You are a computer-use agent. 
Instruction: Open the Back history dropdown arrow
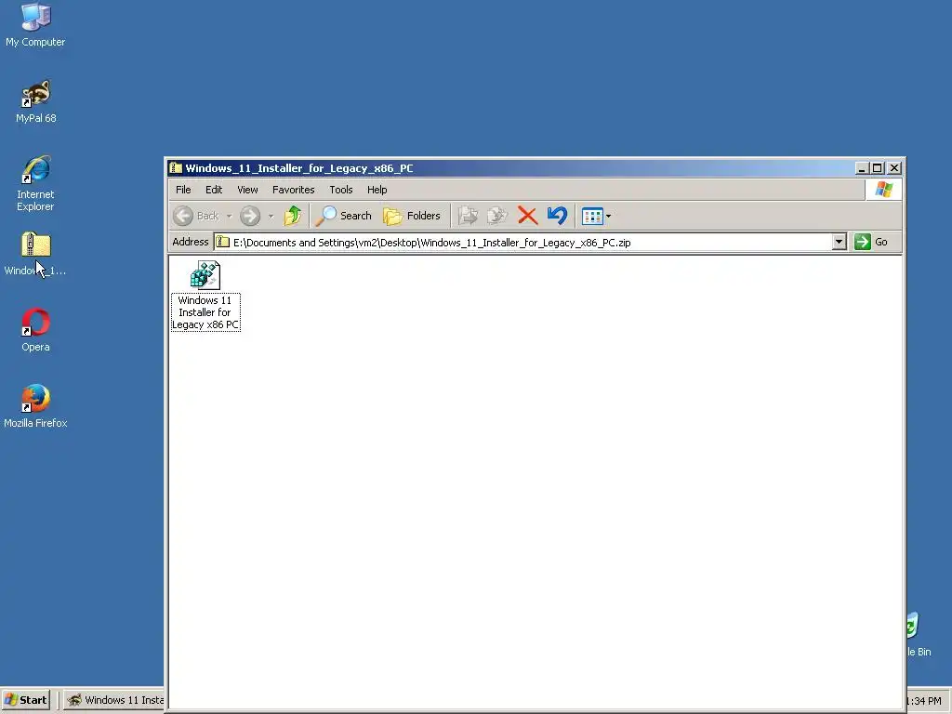click(x=229, y=216)
